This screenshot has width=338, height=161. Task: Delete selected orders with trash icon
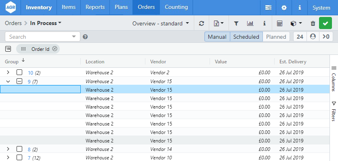(x=313, y=23)
